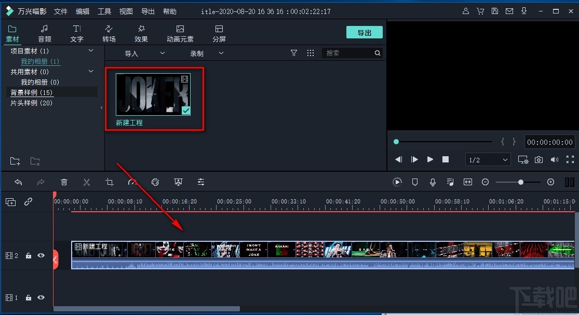Select the 新建工程 JOKER clip thumbnail
Viewport: 579px width, 315px height.
(x=154, y=94)
